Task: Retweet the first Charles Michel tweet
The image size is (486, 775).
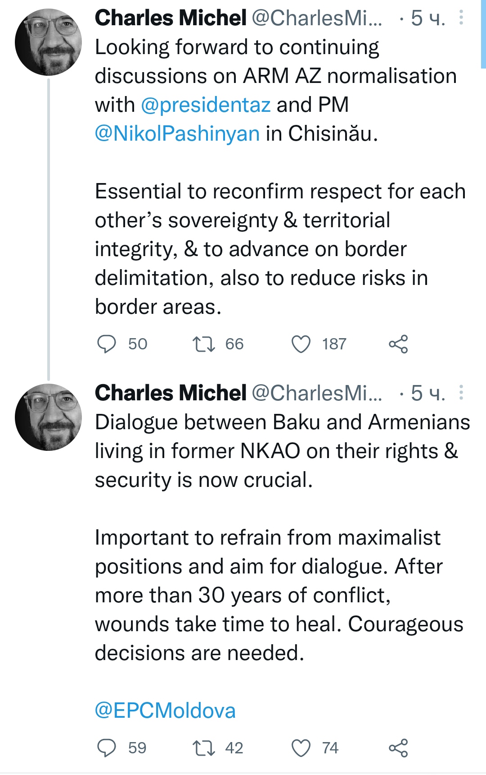Action: click(x=203, y=344)
